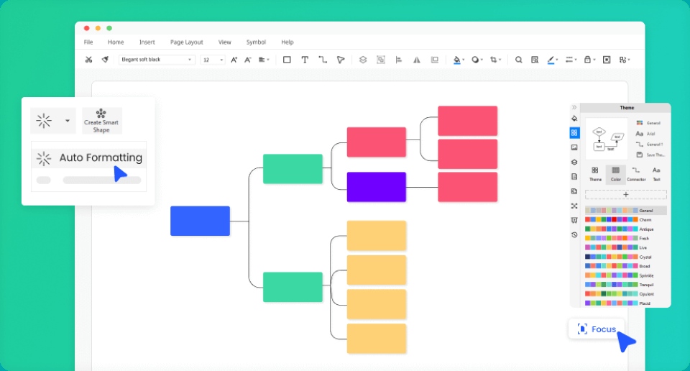Collapse the Theme panel with double chevron
Viewport: 690px width, 371px height.
pyautogui.click(x=574, y=107)
